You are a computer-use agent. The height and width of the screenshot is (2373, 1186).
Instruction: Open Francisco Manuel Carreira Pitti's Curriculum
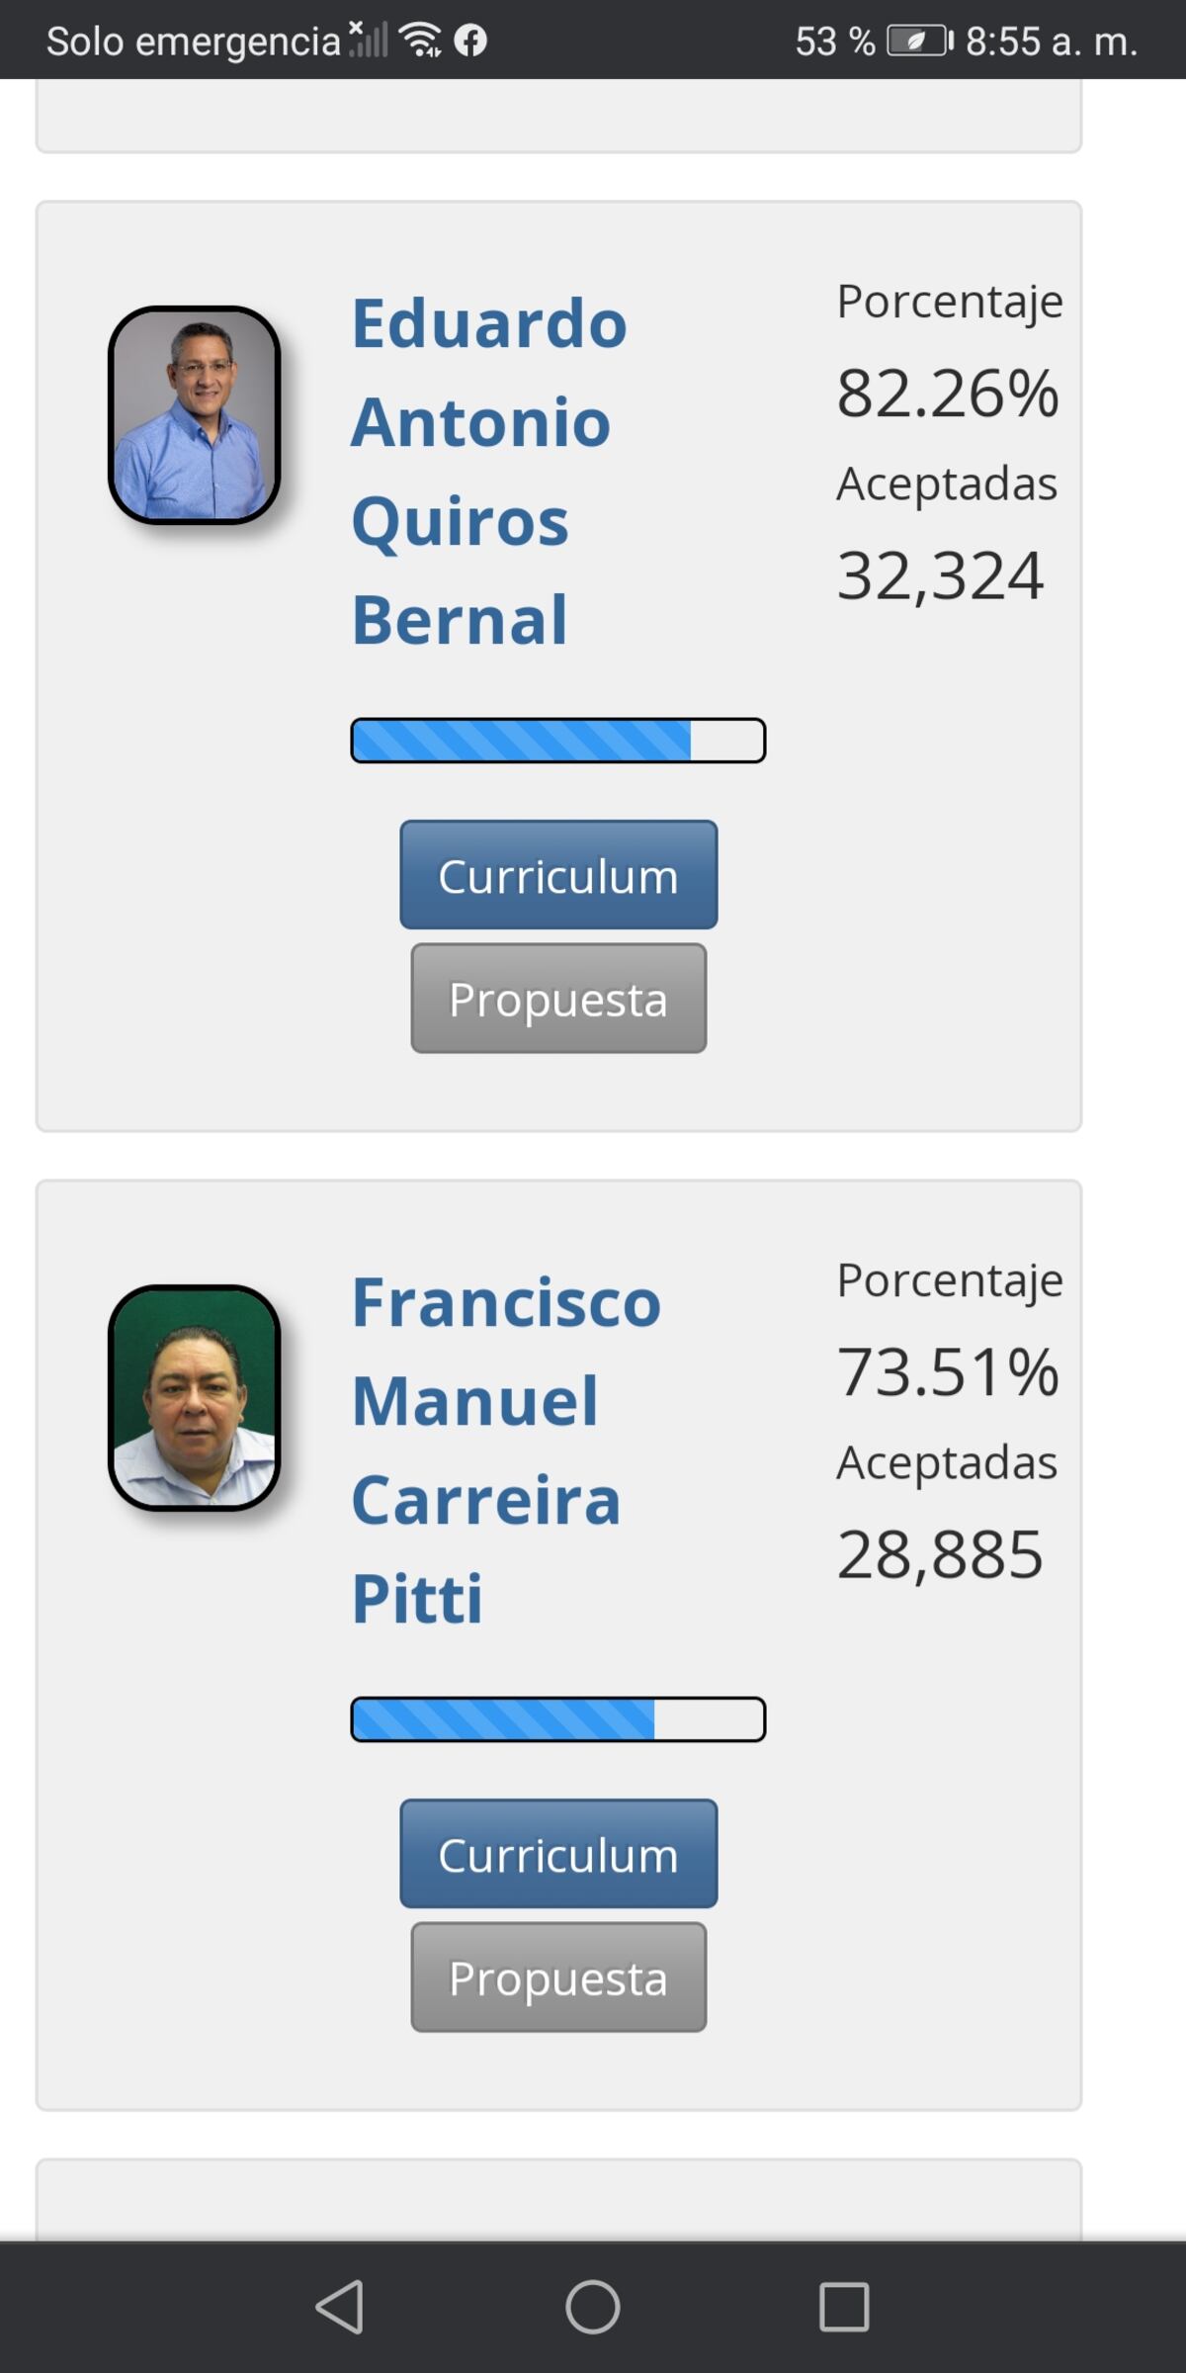pos(558,1854)
